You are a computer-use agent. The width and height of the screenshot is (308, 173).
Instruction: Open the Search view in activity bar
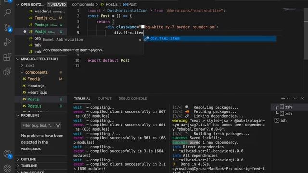coord(7,12)
